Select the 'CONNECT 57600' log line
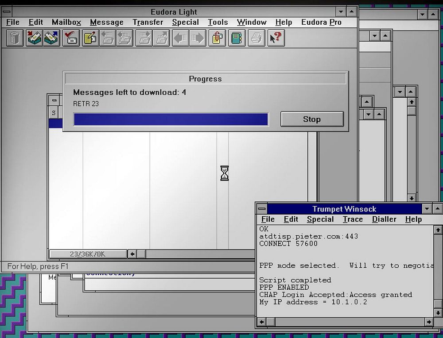This screenshot has height=338, width=443. 288,243
